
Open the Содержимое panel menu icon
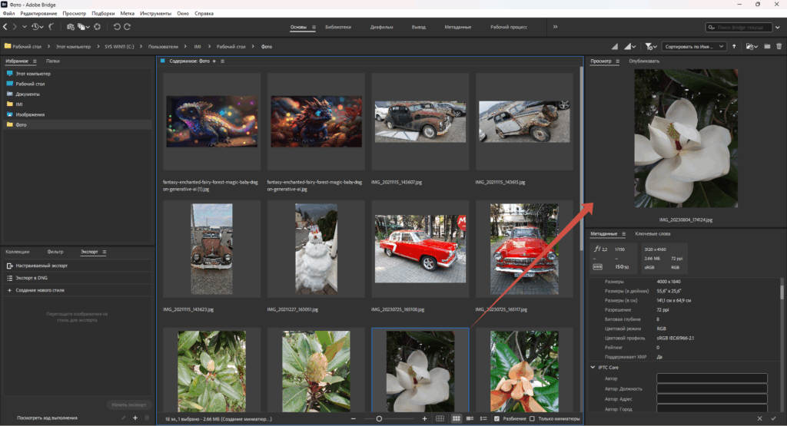pyautogui.click(x=222, y=61)
